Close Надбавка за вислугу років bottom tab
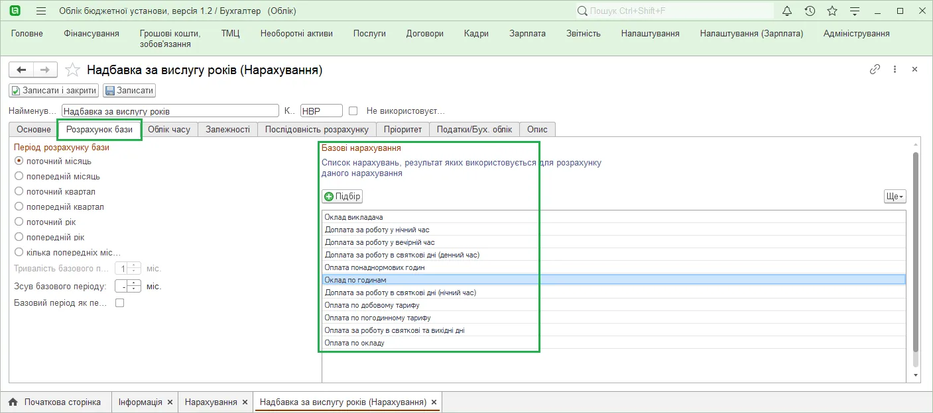933x413 pixels. pyautogui.click(x=434, y=402)
